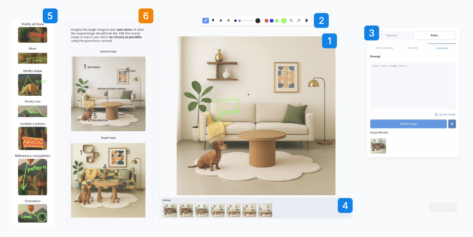Click the small brush-size dot icon

click(x=235, y=21)
